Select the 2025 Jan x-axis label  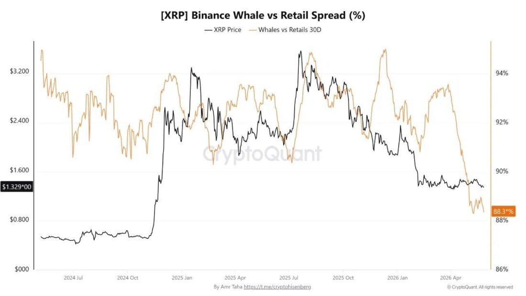click(182, 278)
